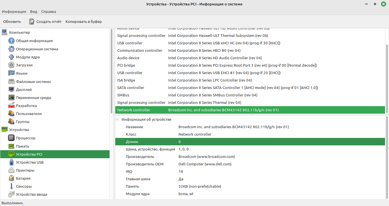Click the Процессор chip icon

(x=11, y=138)
